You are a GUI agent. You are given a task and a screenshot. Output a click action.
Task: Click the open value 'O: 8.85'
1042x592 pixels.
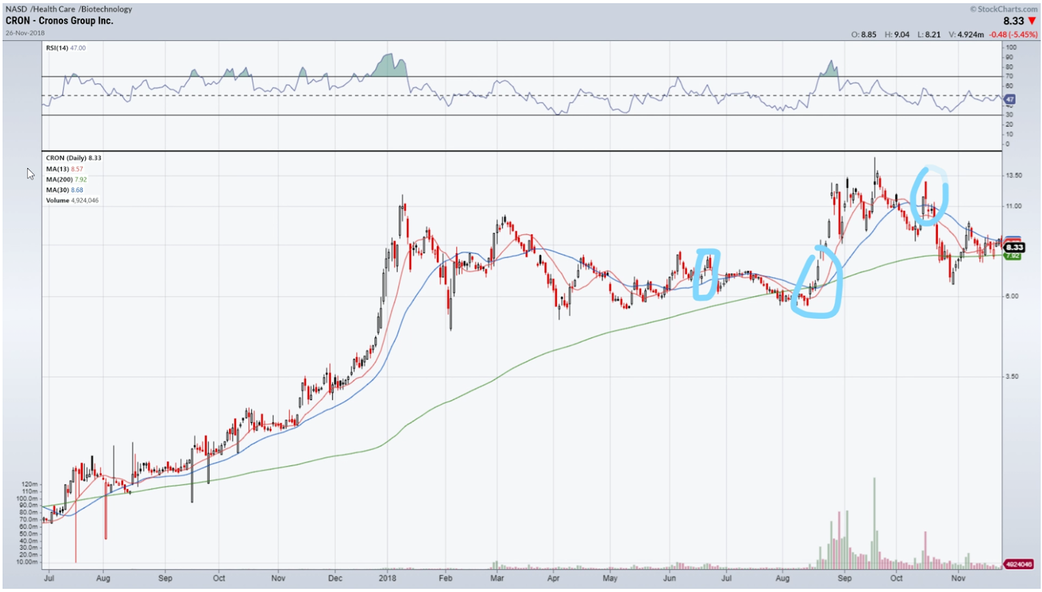click(864, 34)
